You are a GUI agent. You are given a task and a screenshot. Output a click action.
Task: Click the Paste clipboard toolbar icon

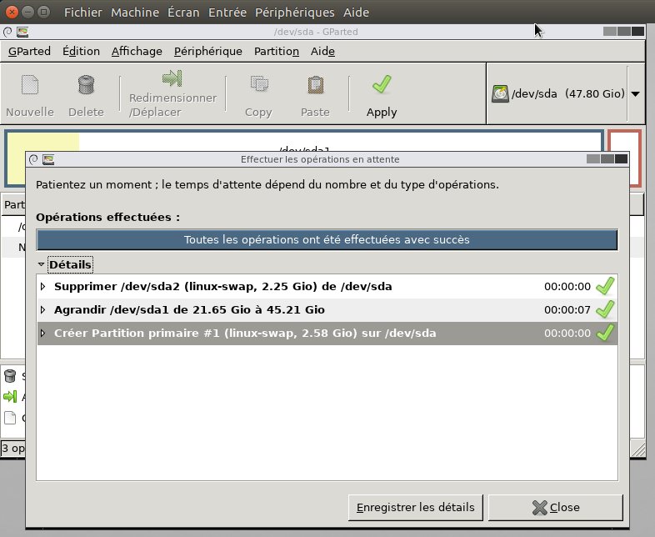315,85
